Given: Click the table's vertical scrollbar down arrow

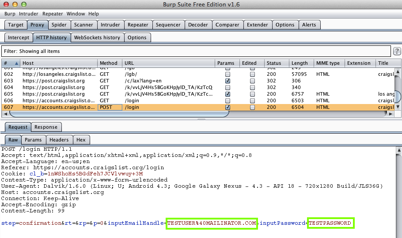Looking at the screenshot, I should tap(398, 107).
